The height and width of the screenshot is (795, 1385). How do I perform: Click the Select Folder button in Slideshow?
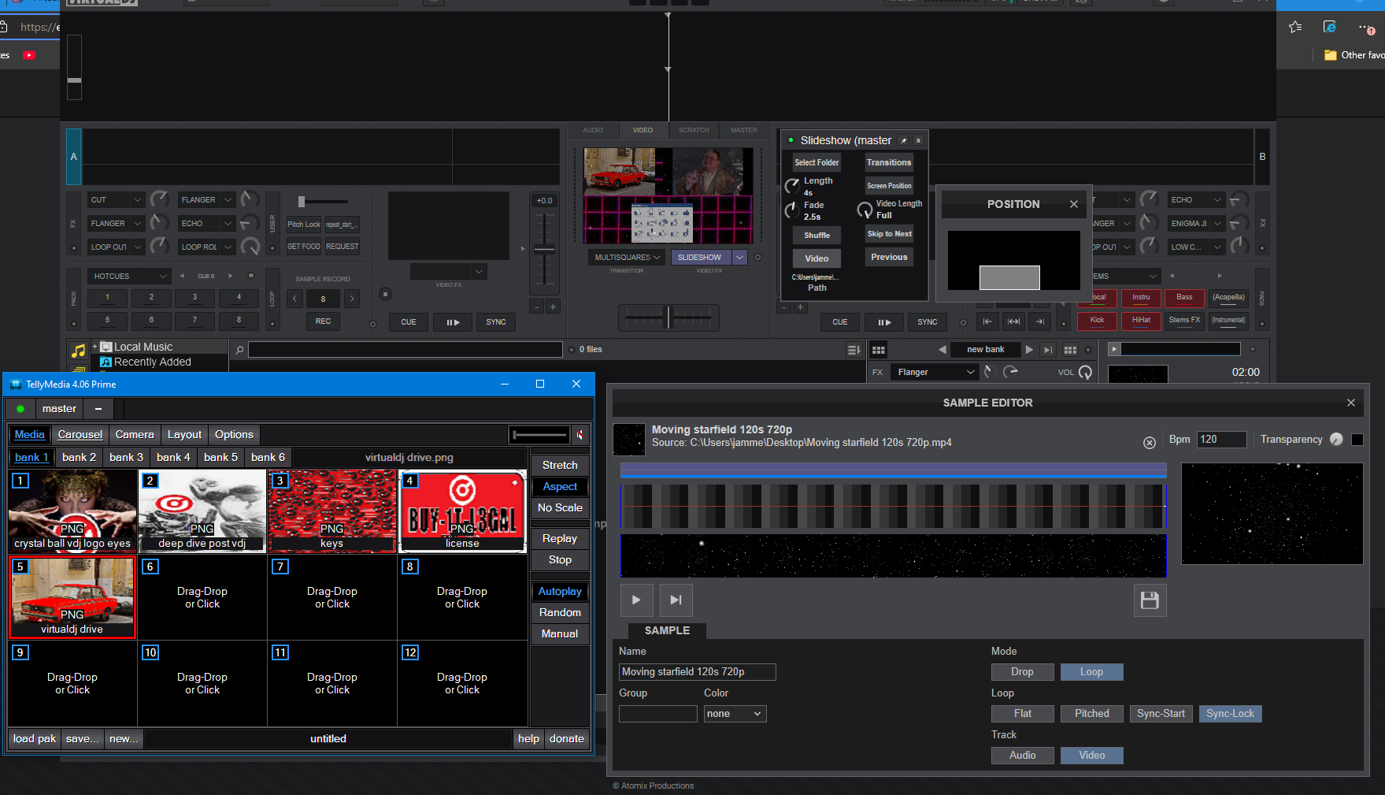817,163
